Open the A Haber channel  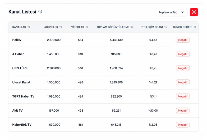tap(18, 54)
